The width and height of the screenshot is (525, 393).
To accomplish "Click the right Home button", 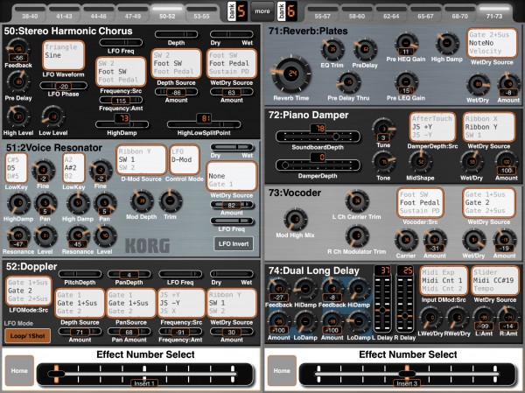I will point(282,370).
